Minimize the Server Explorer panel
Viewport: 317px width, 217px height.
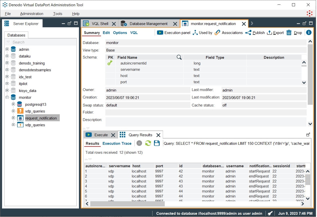[x=63, y=23]
